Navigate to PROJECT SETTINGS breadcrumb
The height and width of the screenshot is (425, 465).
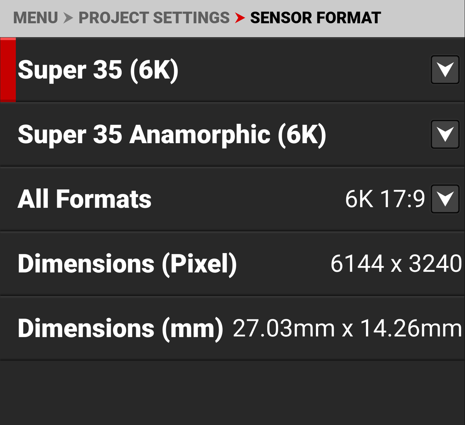click(x=154, y=18)
